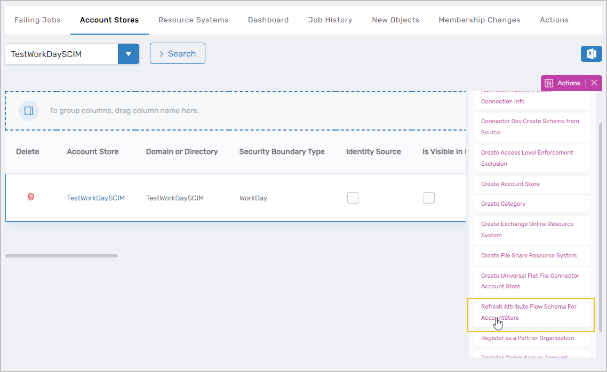Screen dimensions: 607x372
Task: Click the horizontal grid scrollbar
Action: click(61, 256)
